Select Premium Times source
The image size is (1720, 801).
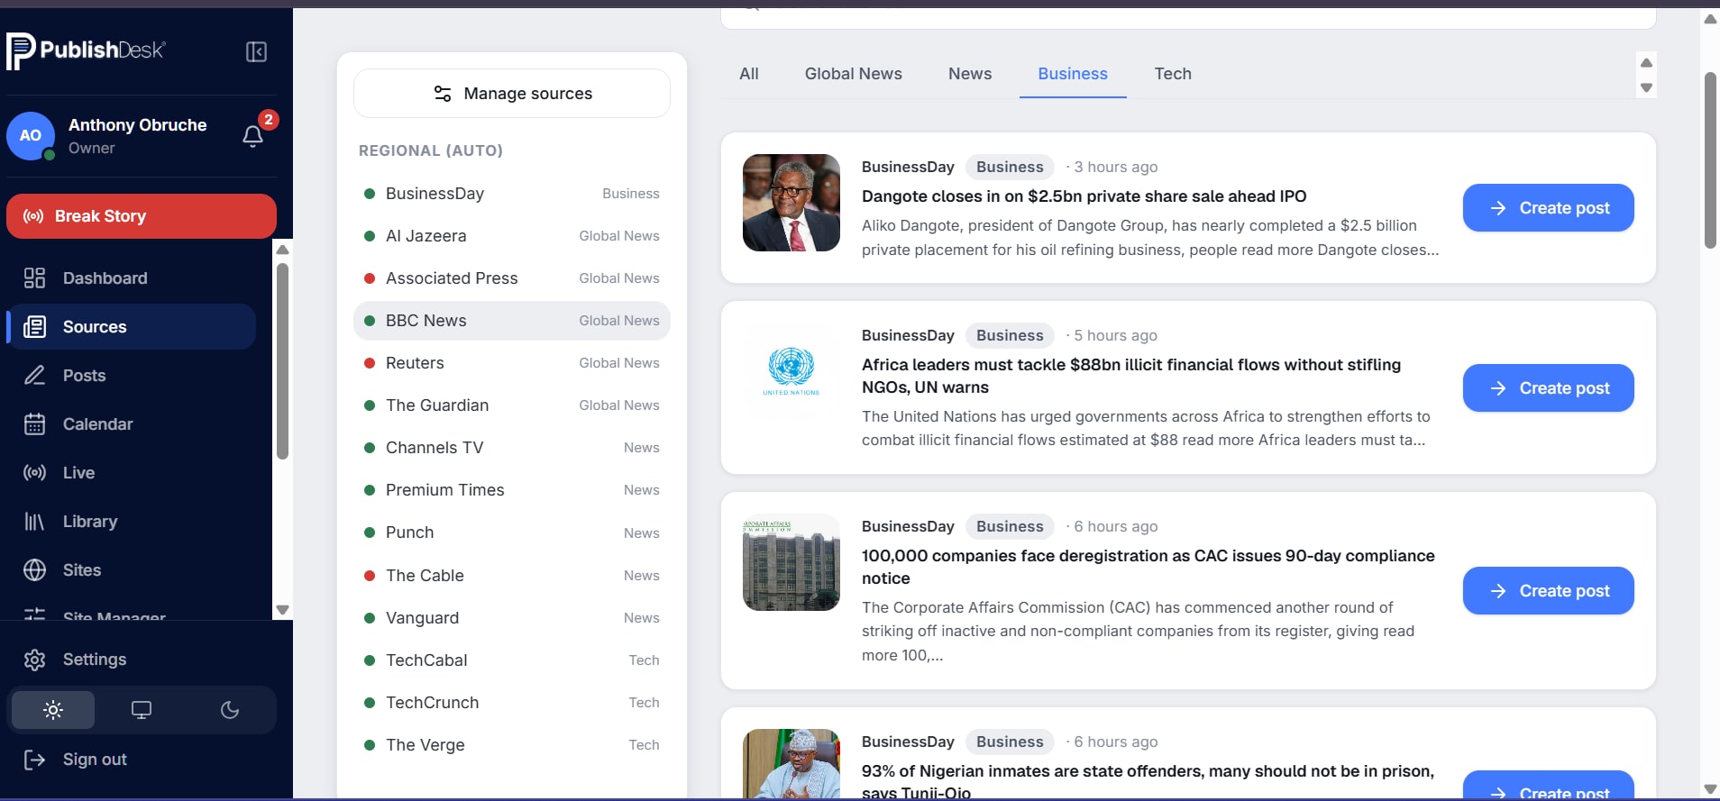512,490
